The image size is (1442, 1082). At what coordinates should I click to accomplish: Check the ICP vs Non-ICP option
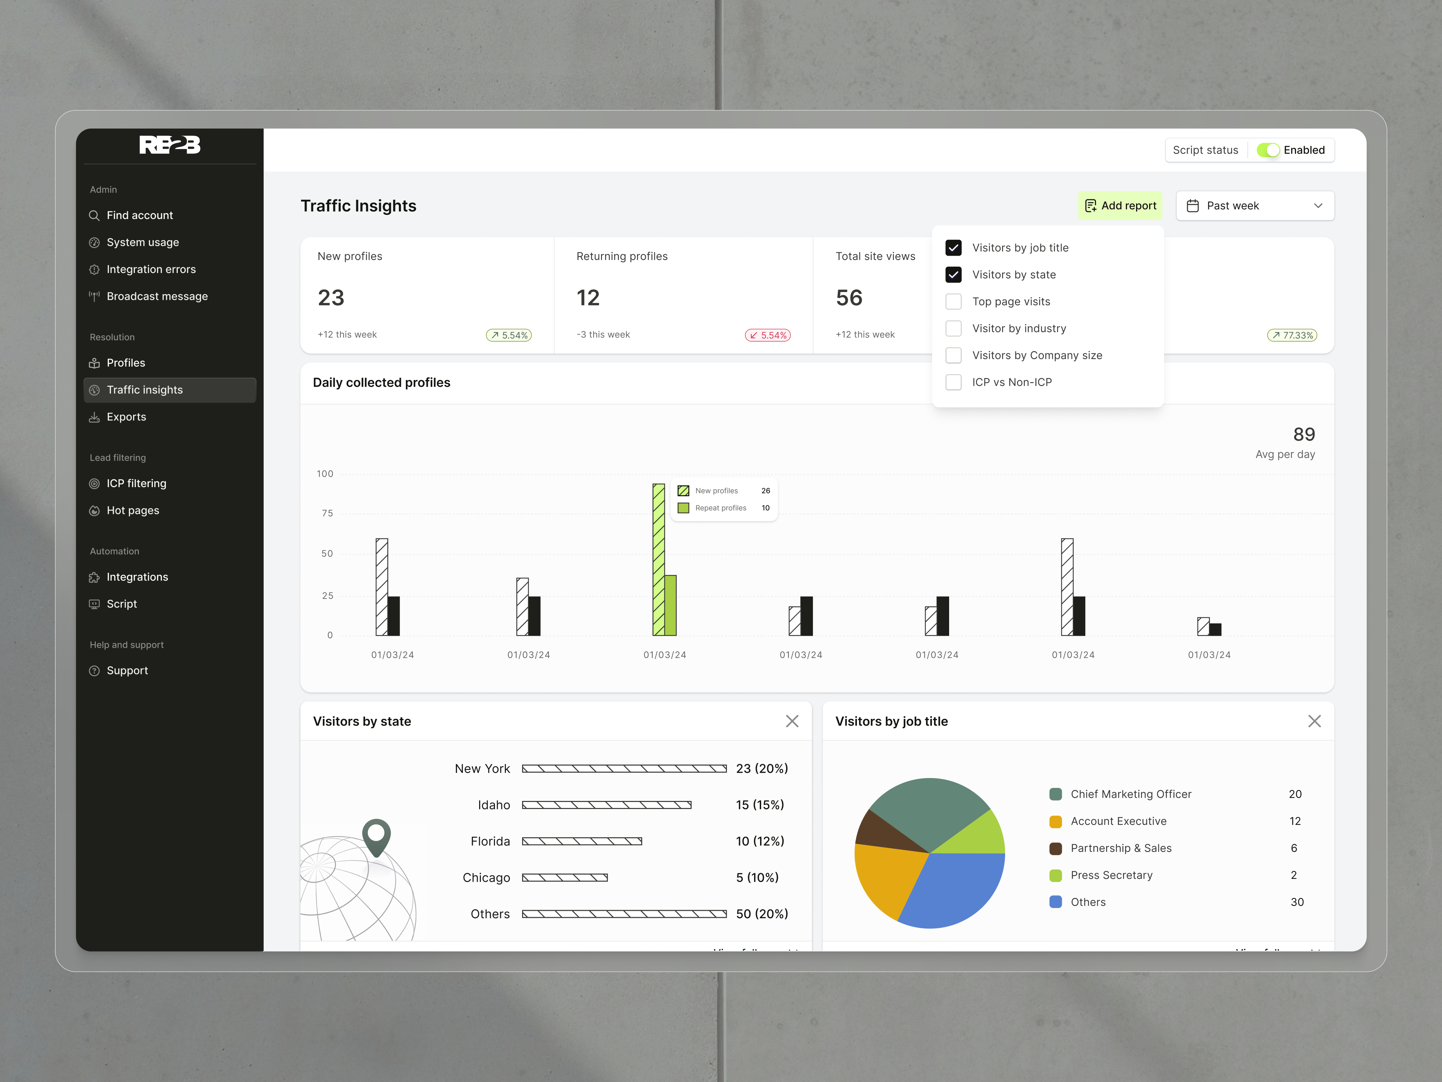coord(954,382)
